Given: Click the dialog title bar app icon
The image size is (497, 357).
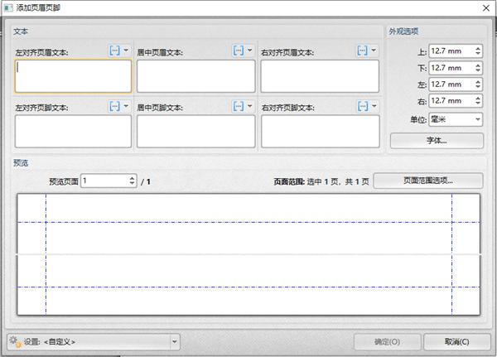Looking at the screenshot, I should coord(8,7).
